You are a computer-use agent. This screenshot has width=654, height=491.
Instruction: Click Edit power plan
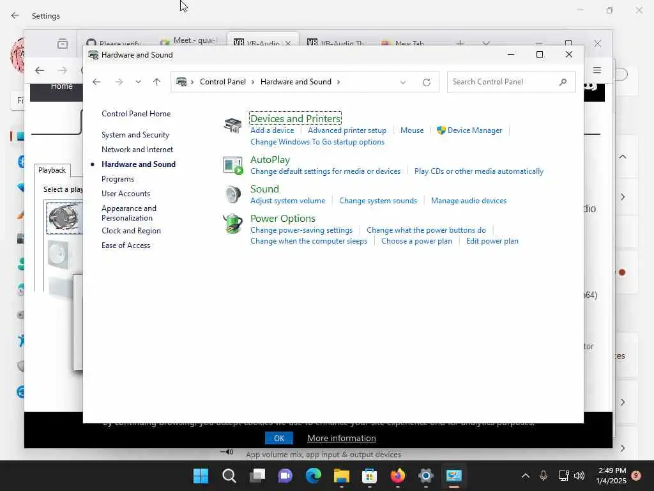[492, 241]
